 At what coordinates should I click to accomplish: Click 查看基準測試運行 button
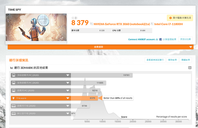click(155, 60)
